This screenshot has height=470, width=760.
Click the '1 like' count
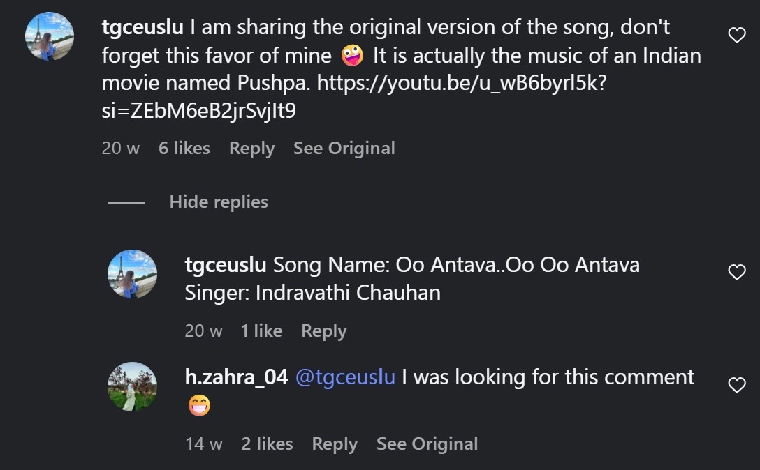(x=261, y=331)
